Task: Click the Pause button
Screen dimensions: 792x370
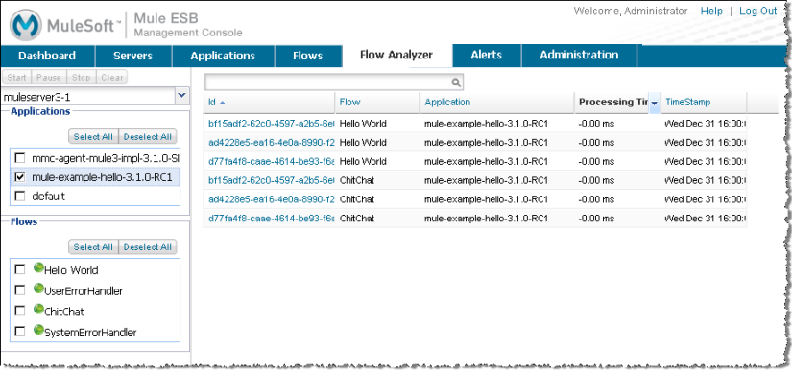Action: coord(49,77)
